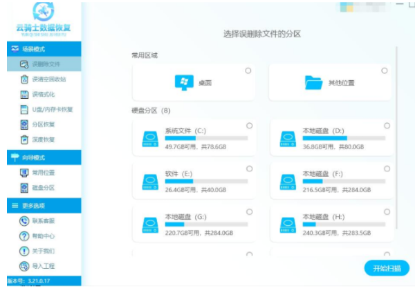
Task: Click the 帮助中心 help icon
Action: click(x=24, y=236)
